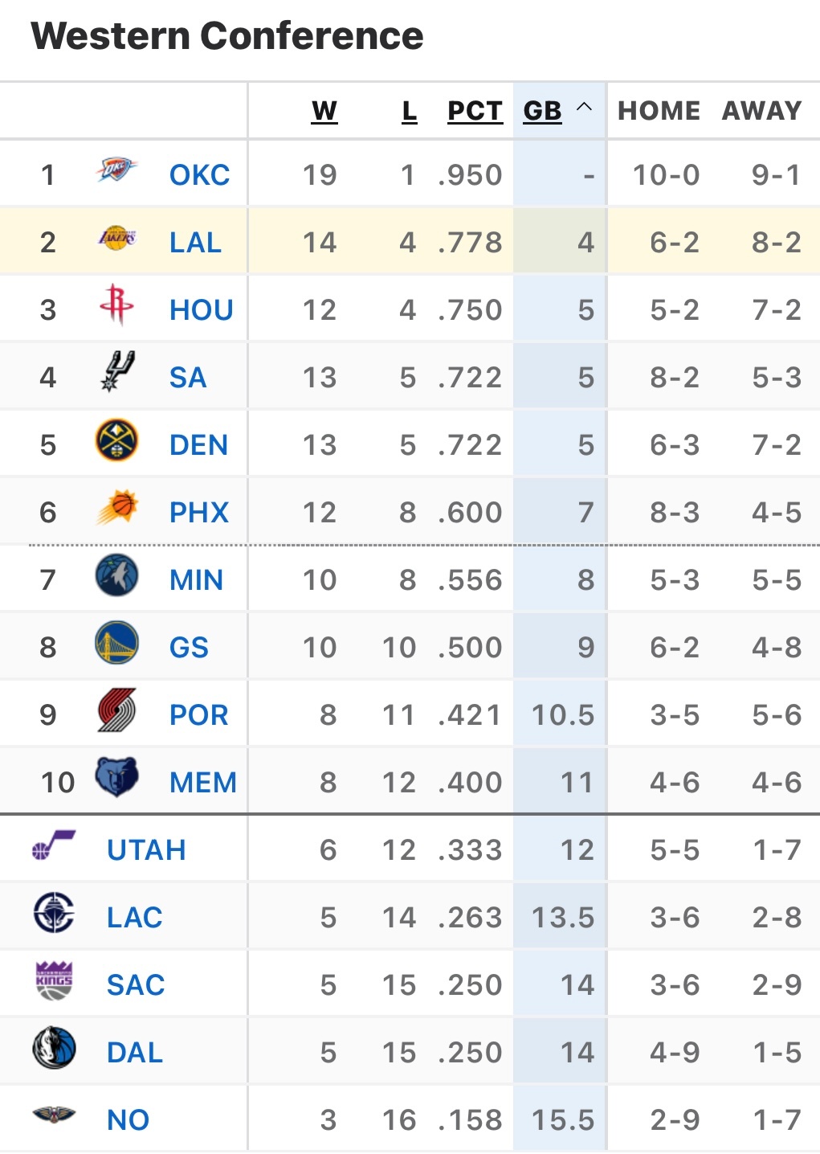Click the Golden State Warriors logo
This screenshot has width=820, height=1154.
[x=116, y=644]
